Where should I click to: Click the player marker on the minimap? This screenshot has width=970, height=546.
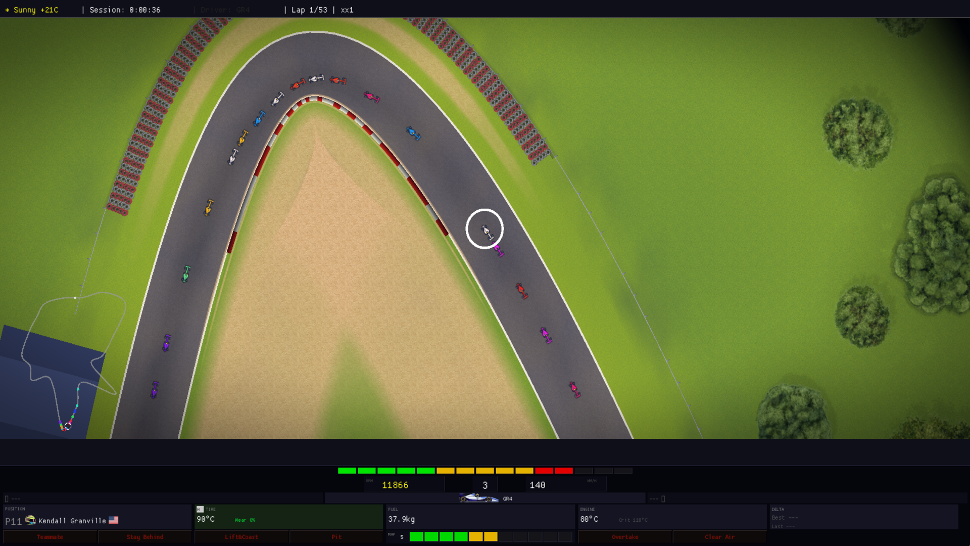pos(68,426)
